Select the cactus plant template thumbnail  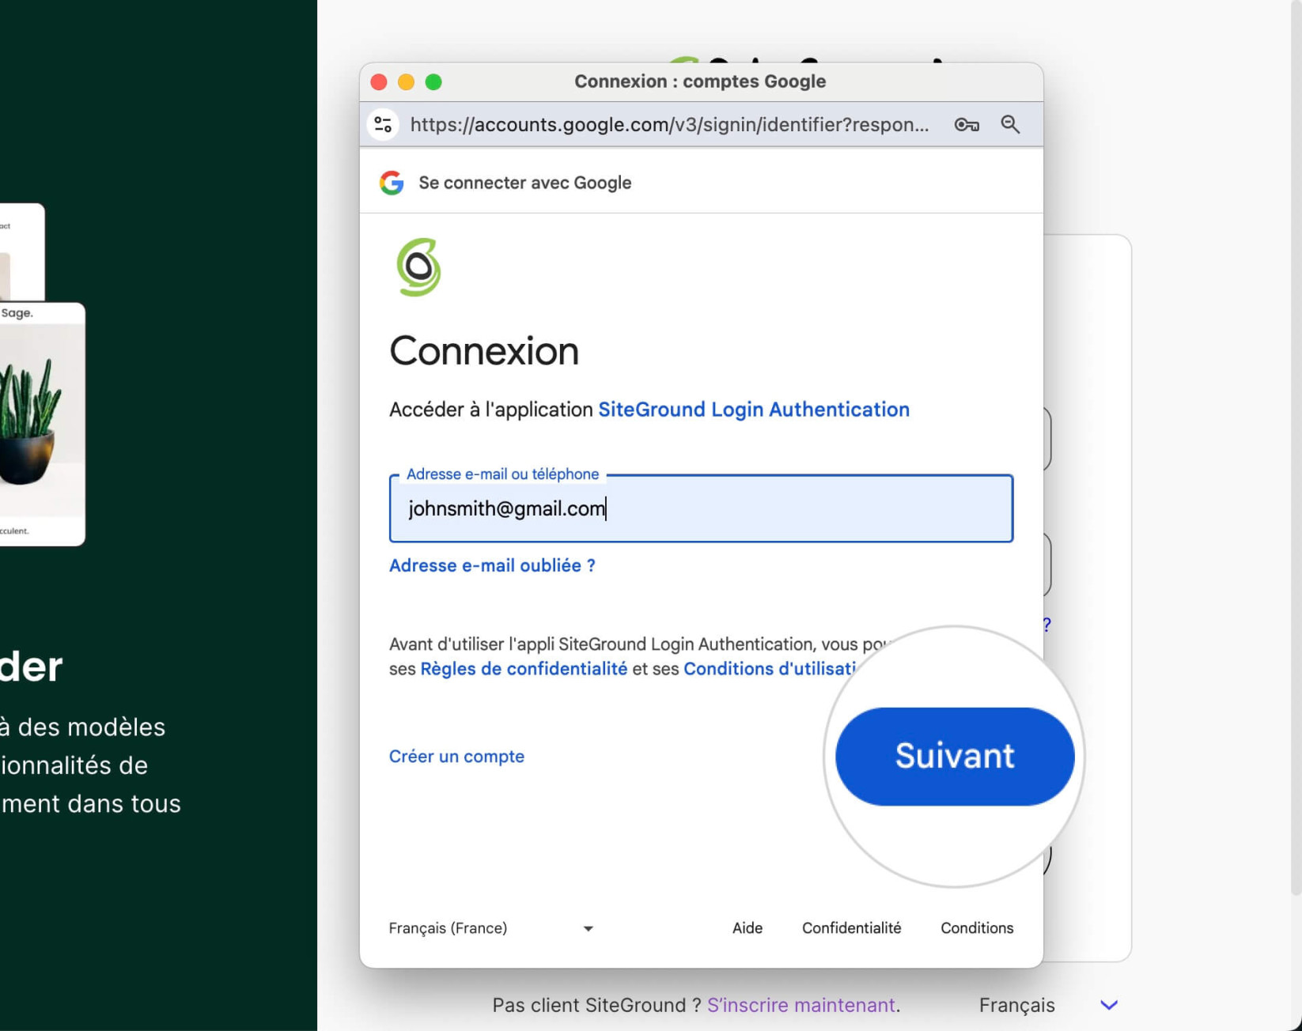42,424
